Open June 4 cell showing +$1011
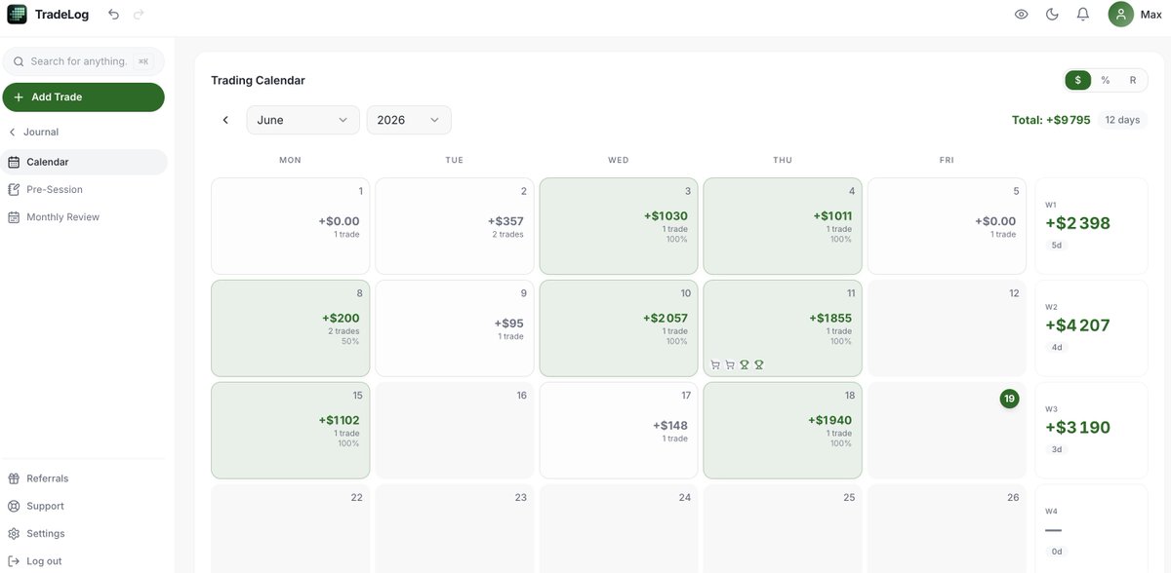1171x573 pixels. [x=783, y=226]
